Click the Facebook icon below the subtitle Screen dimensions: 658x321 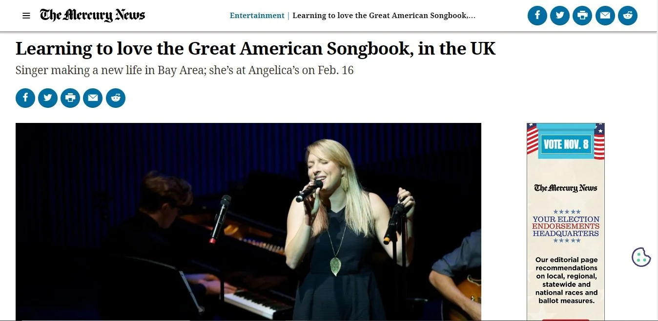point(25,98)
